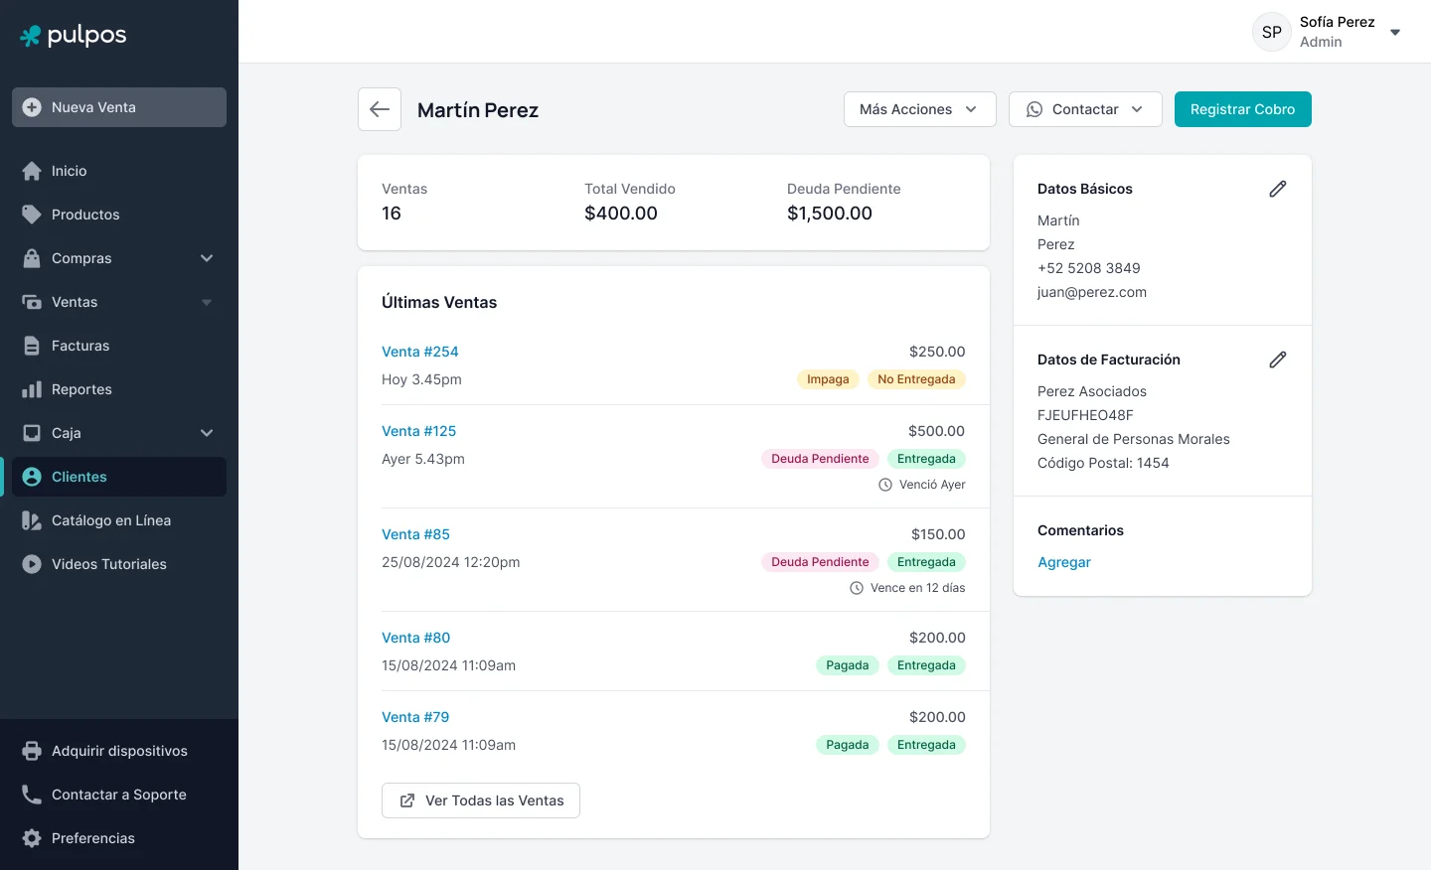Click the Videos Tutoriales play icon

32,564
